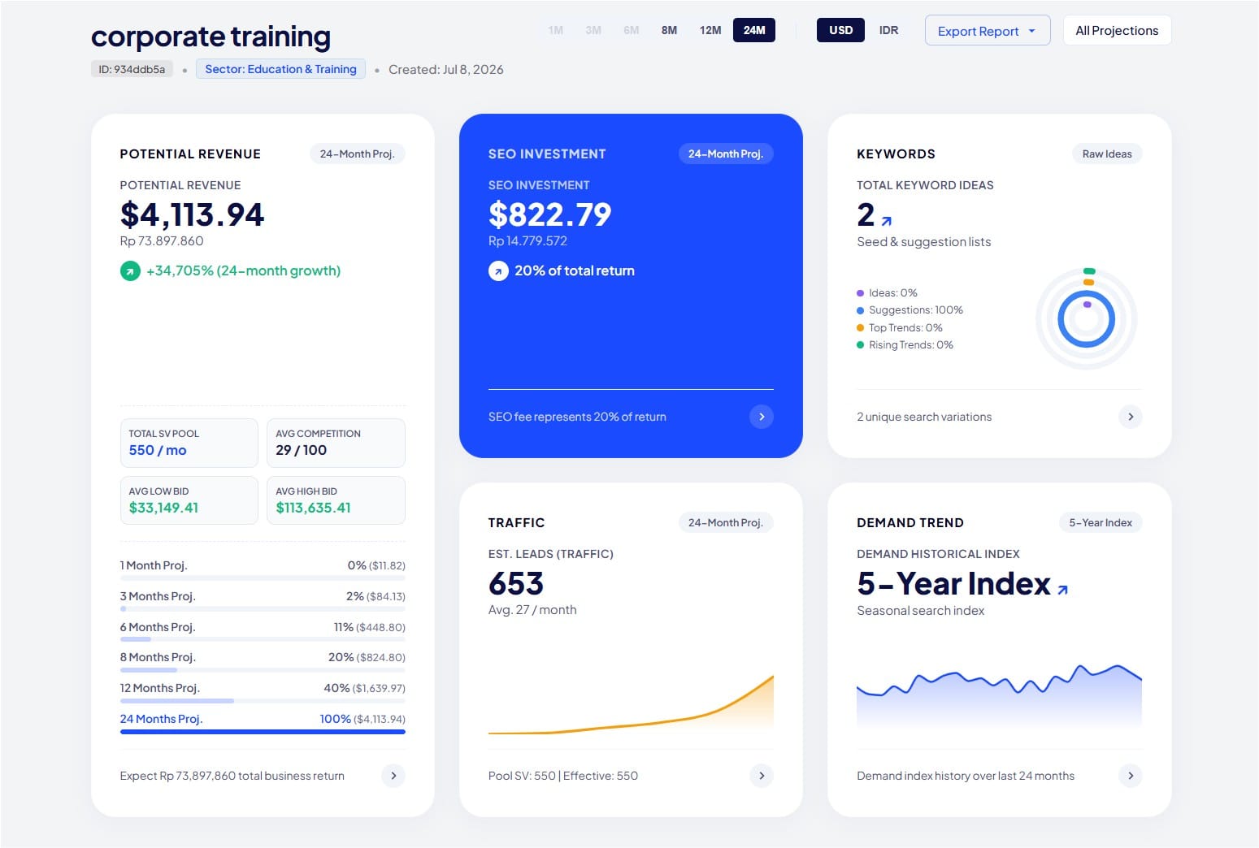Click arrow icon next to 5-Year Index

tap(1062, 590)
